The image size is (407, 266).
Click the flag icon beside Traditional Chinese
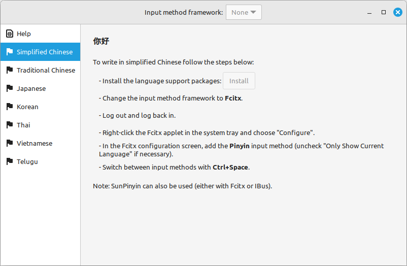click(9, 70)
